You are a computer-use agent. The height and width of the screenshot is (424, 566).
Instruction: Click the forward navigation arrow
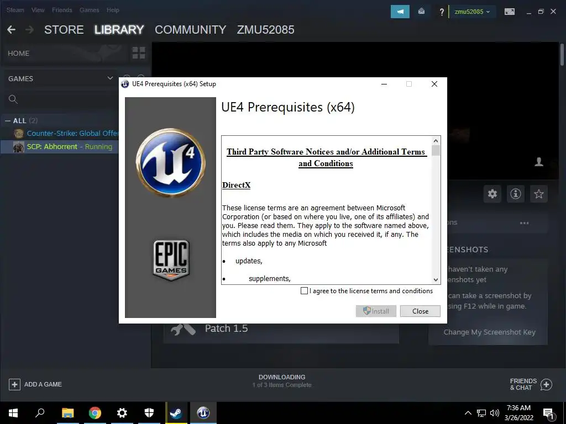coord(30,30)
